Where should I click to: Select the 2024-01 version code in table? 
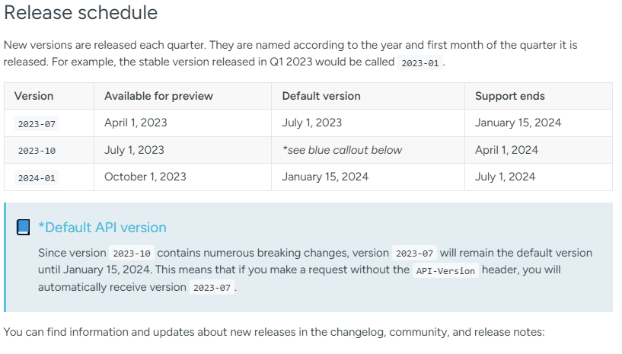click(x=37, y=178)
